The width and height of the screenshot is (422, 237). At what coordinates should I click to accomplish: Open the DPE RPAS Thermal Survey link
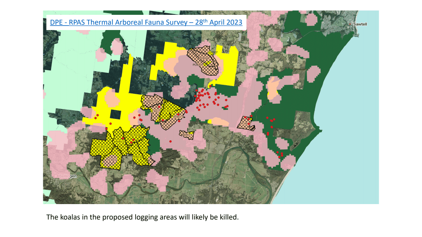tap(146, 22)
